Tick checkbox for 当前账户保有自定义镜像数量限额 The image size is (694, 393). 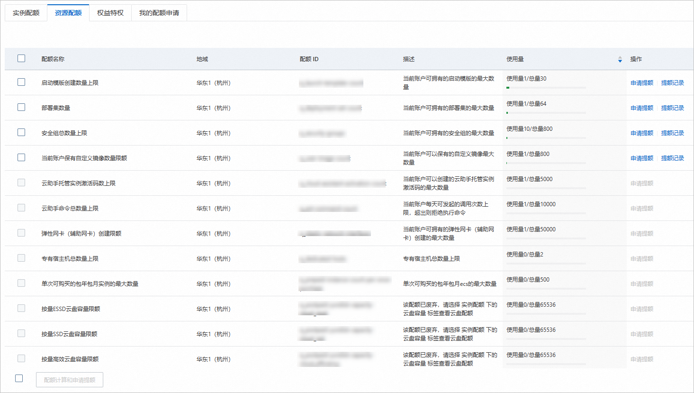click(21, 157)
